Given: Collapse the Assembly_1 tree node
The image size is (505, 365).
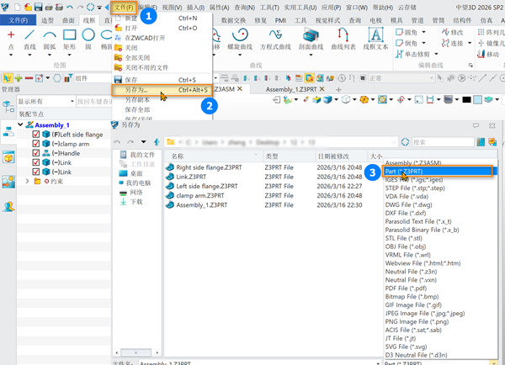Looking at the screenshot, I should point(20,124).
